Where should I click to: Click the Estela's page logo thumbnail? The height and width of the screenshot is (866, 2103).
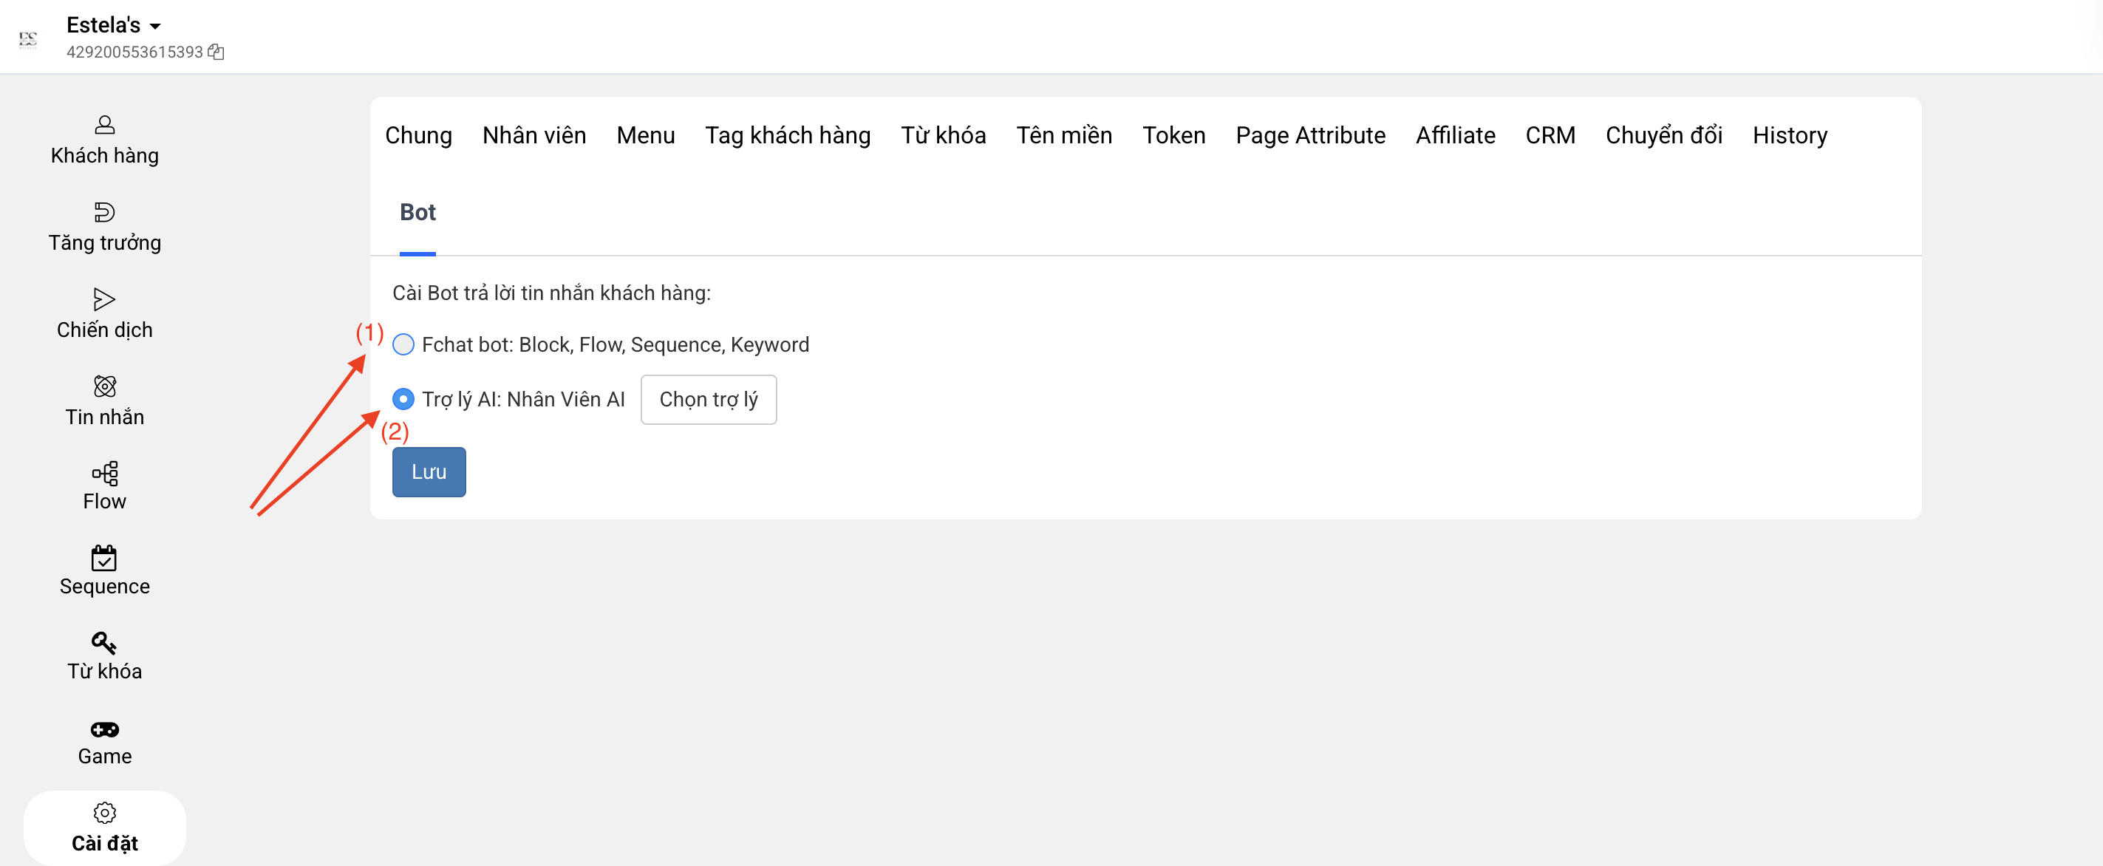coord(29,38)
